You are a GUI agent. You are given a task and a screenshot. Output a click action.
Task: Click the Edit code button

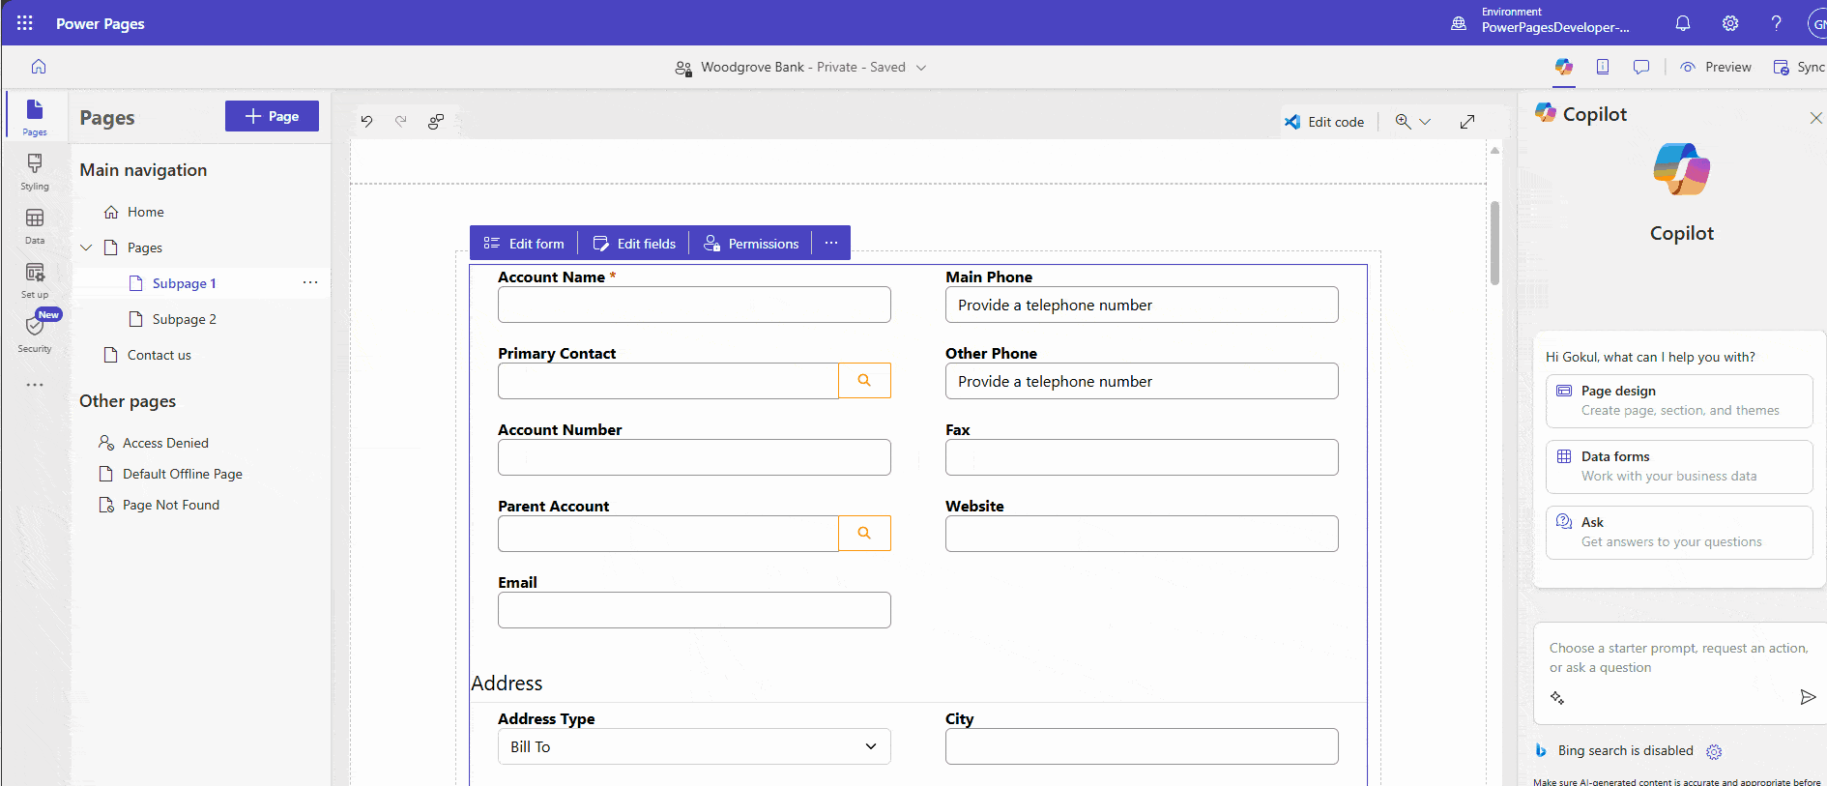[1324, 122]
